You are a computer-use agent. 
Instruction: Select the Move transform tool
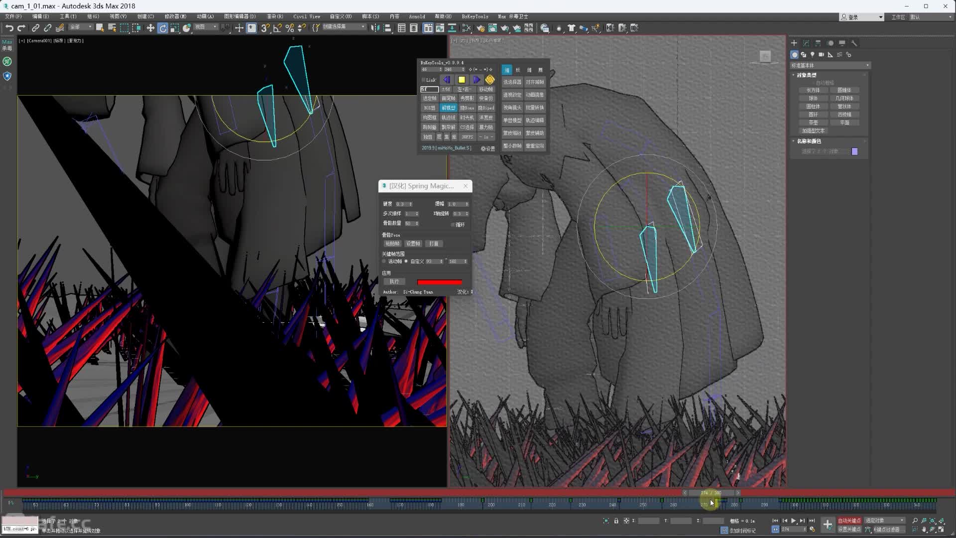coord(150,28)
